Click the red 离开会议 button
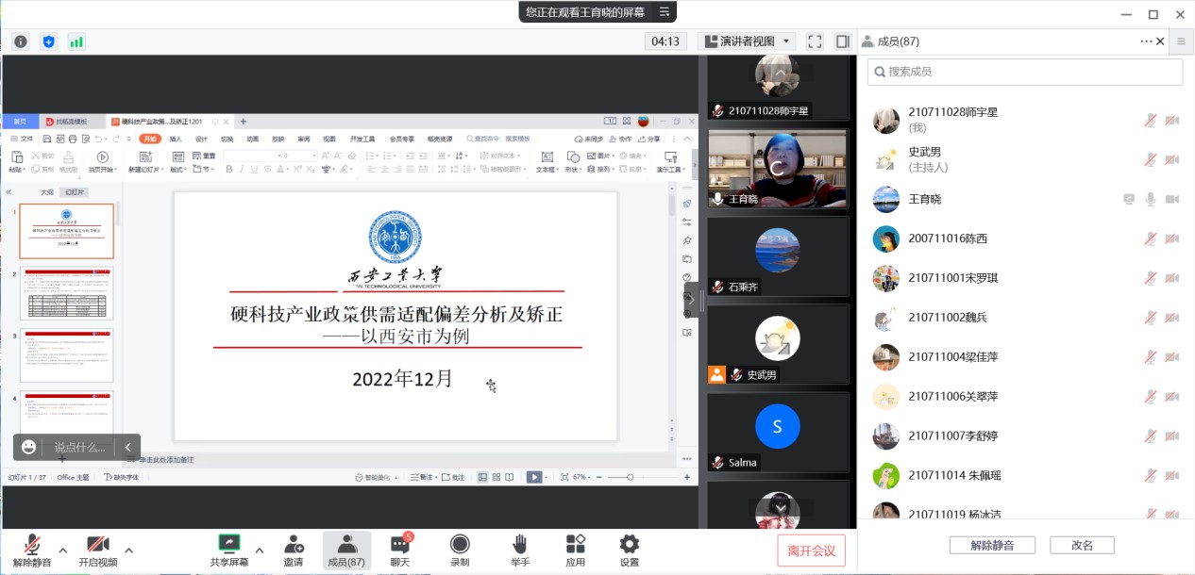This screenshot has height=575, width=1195. coord(811,550)
